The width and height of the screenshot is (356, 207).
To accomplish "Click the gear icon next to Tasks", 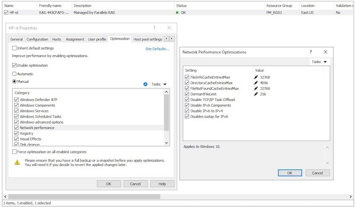I will [145, 84].
